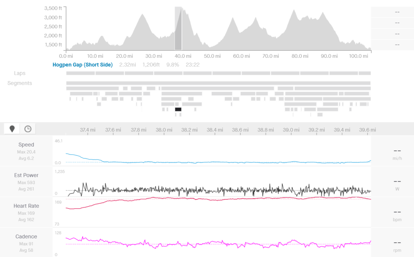Click the Cadence chart label
Image resolution: width=414 pixels, height=257 pixels.
[x=26, y=236]
